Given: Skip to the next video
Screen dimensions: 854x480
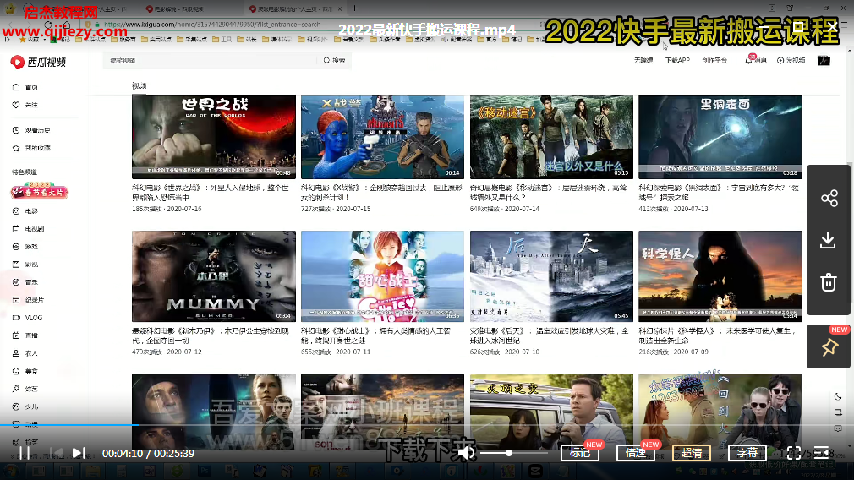Looking at the screenshot, I should click(x=79, y=453).
